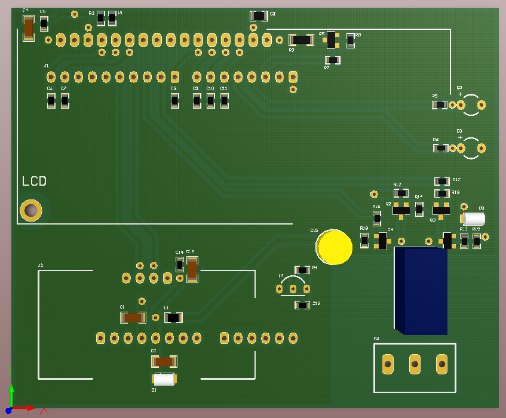Click resistor R17
The width and height of the screenshot is (506, 418).
pos(441,181)
